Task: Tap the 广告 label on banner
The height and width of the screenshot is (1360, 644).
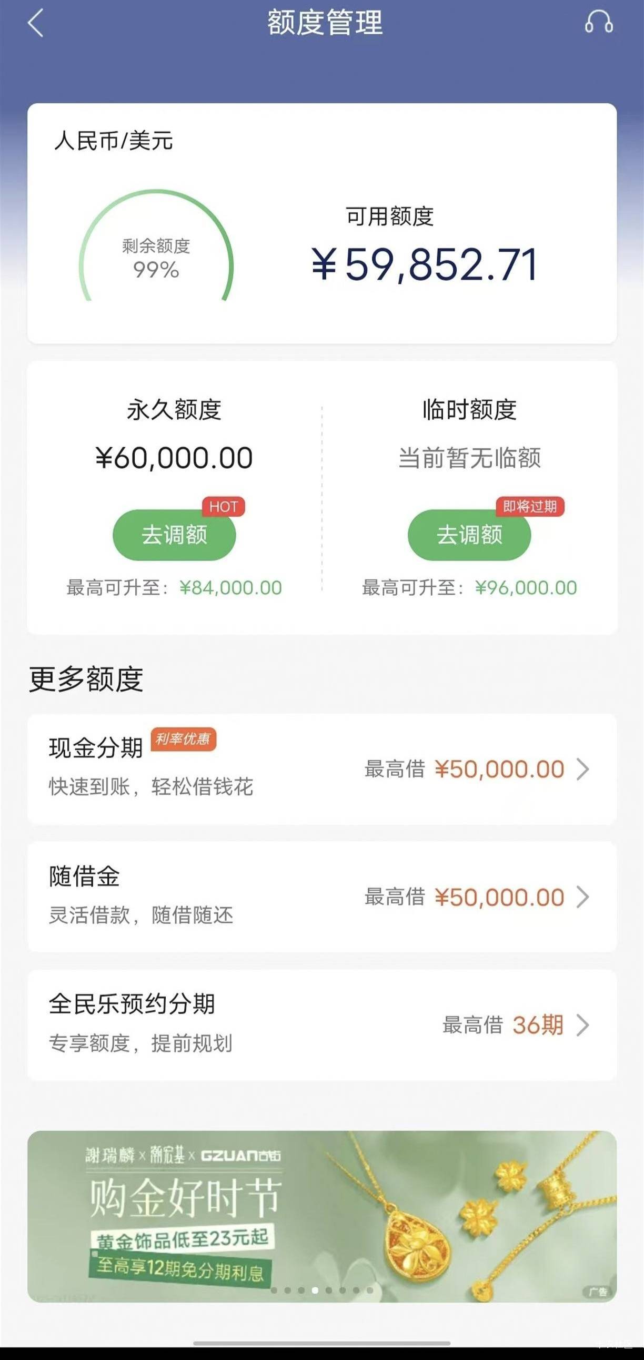Action: pos(598,1292)
